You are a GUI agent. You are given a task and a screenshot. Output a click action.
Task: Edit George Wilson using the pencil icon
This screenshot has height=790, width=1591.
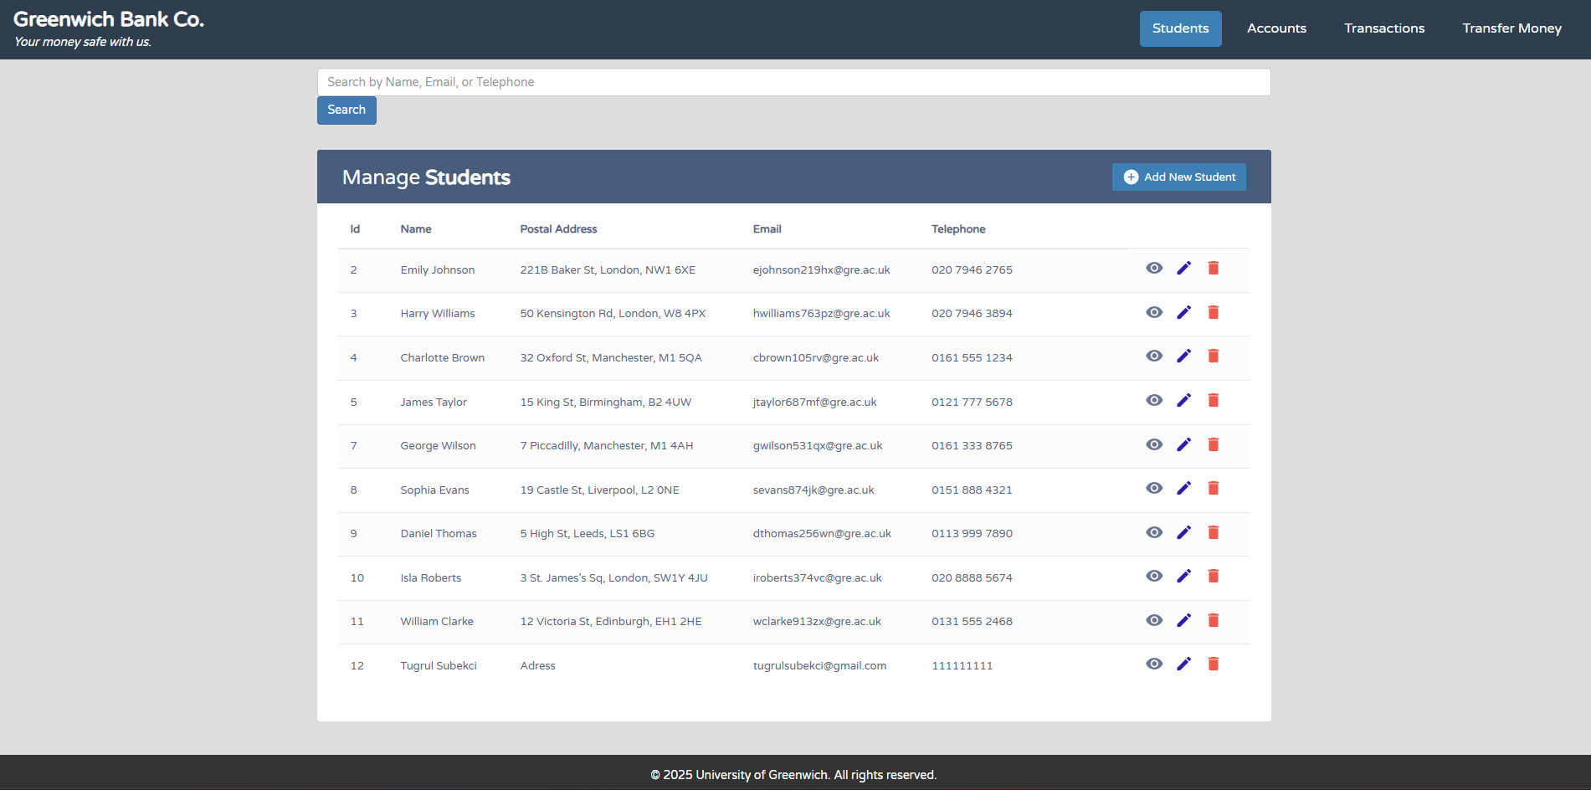click(x=1183, y=444)
